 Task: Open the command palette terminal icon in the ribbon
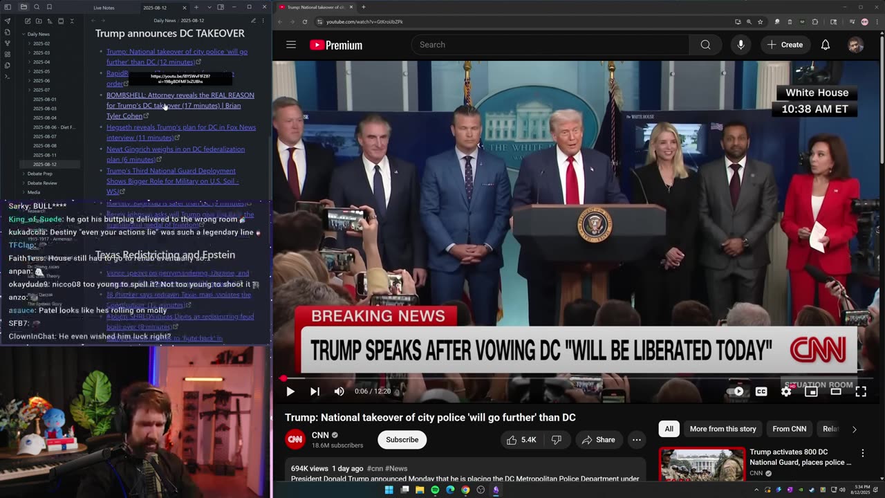coord(8,76)
